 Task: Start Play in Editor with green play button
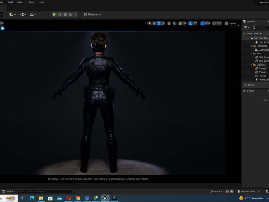pos(54,15)
